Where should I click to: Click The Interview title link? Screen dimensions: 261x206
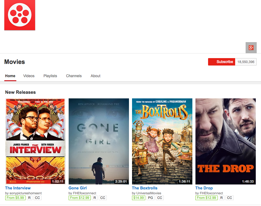coord(18,188)
